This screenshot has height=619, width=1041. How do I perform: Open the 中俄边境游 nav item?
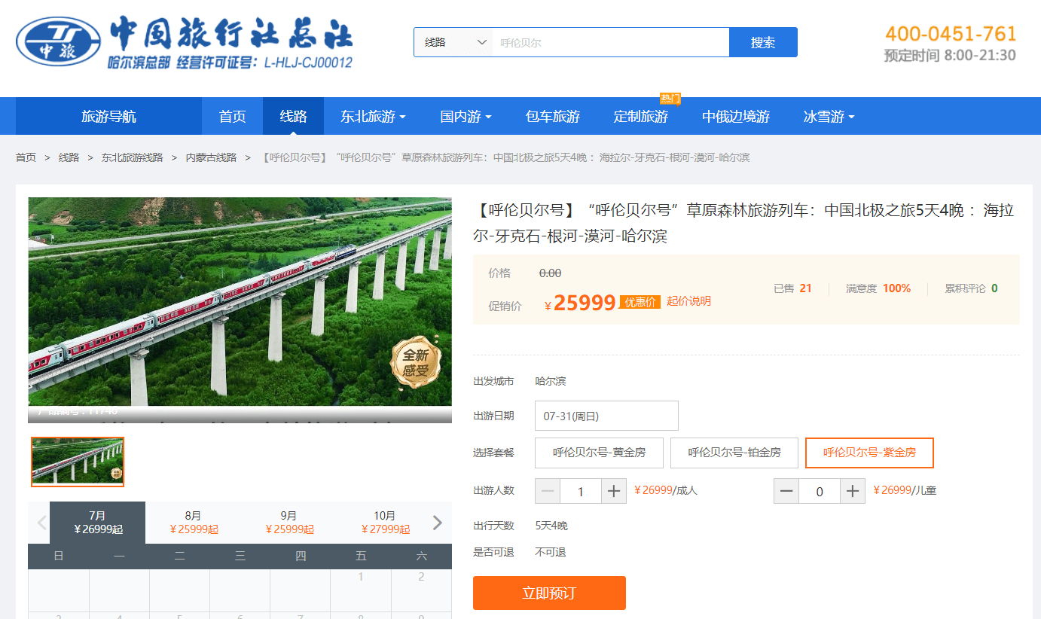click(736, 117)
